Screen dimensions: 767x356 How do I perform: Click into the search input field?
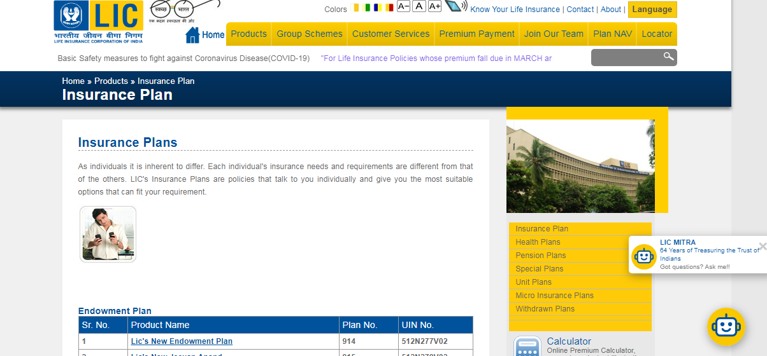(626, 57)
